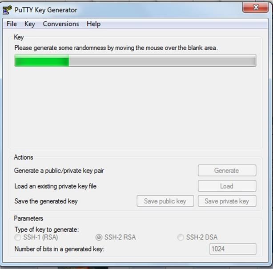Click Save private key

[x=227, y=201]
